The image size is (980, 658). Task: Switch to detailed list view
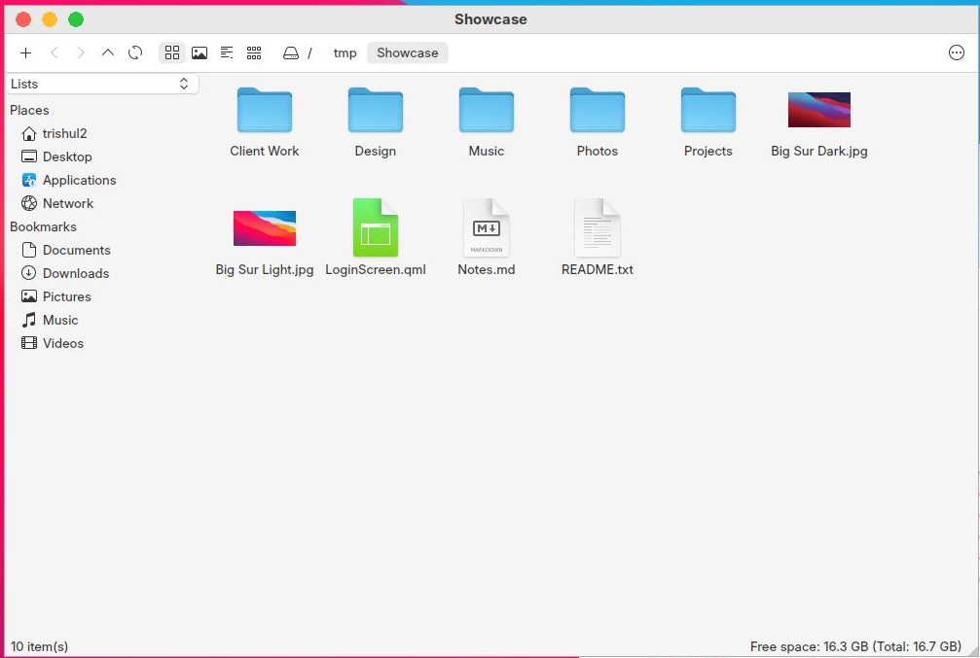[x=227, y=53]
